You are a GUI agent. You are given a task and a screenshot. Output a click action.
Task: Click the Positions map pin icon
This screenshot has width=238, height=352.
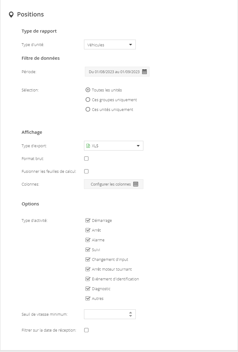[x=11, y=15]
